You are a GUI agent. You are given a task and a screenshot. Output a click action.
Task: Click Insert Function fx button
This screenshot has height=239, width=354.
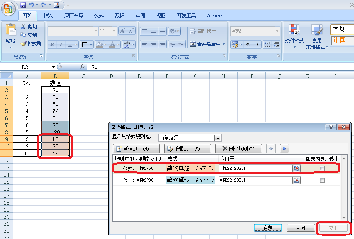82,67
